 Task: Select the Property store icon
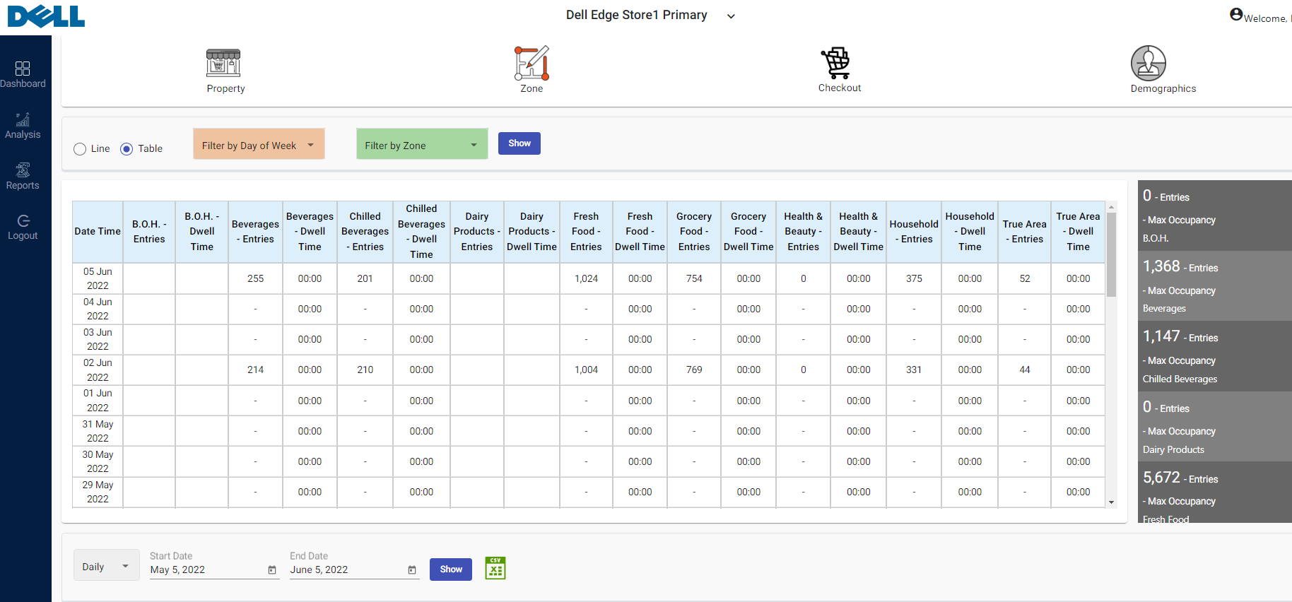click(223, 63)
